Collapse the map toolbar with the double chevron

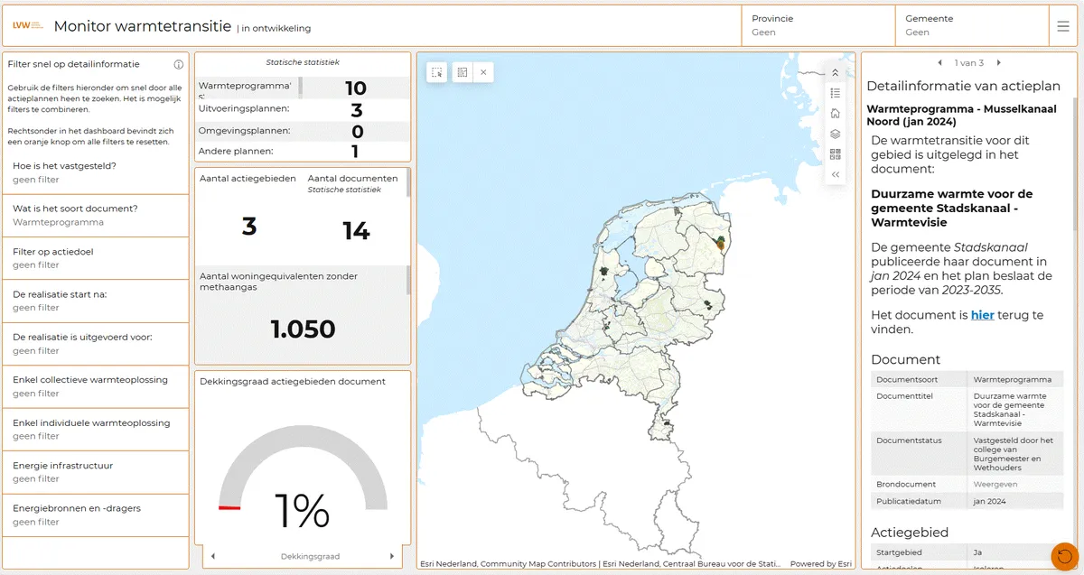pos(835,173)
